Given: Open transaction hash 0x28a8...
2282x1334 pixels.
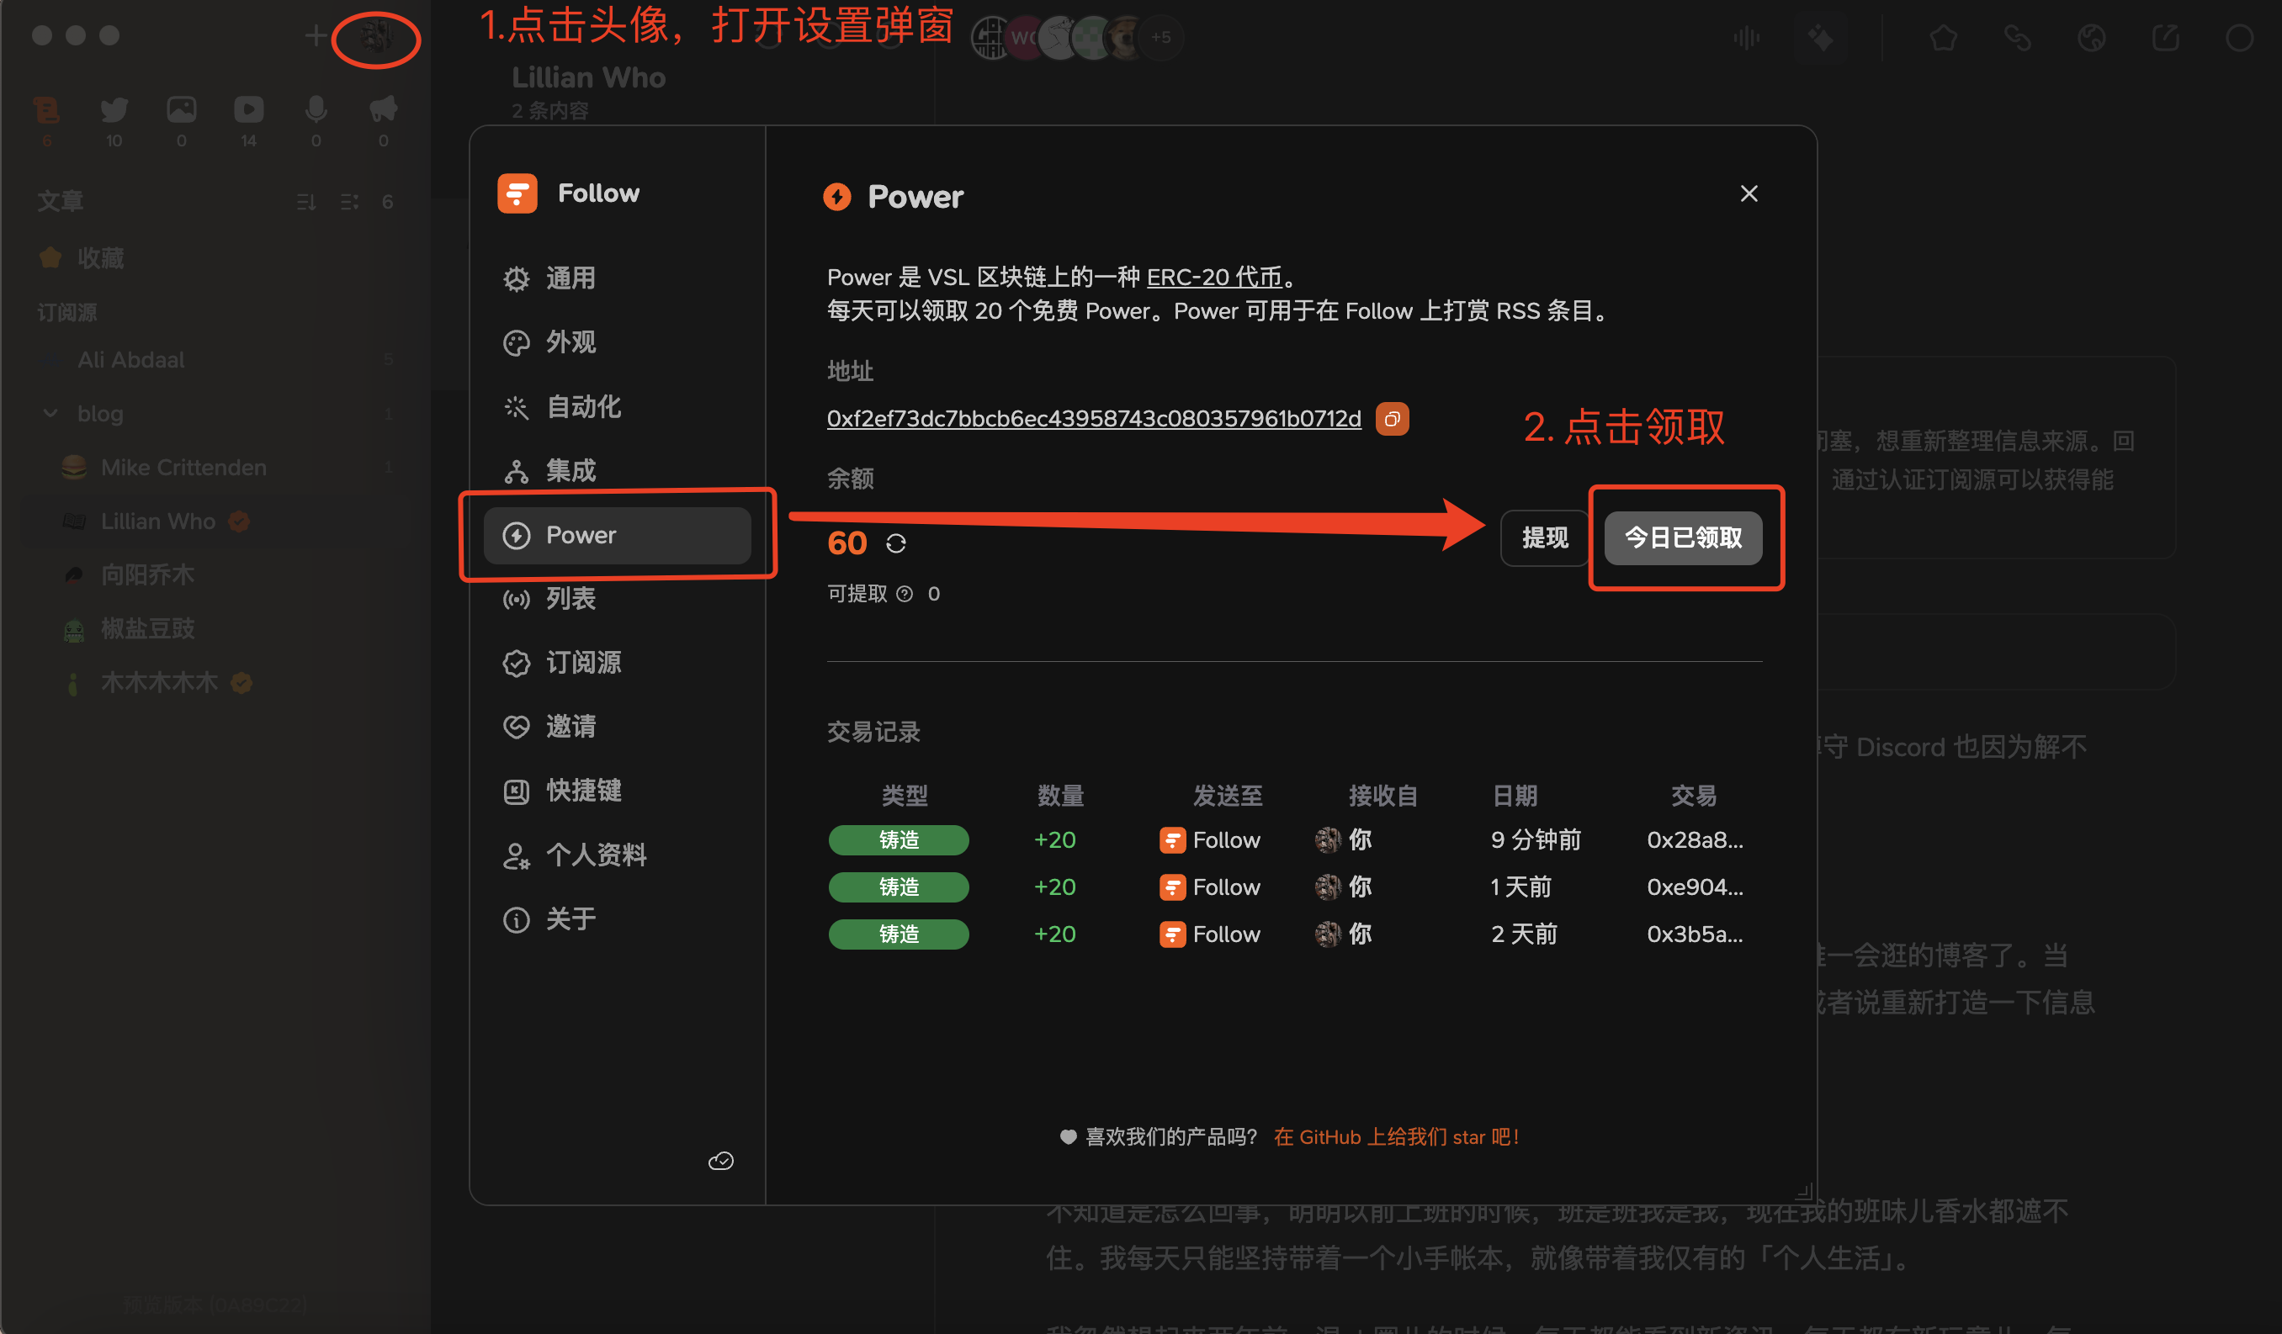Looking at the screenshot, I should pyautogui.click(x=1695, y=840).
